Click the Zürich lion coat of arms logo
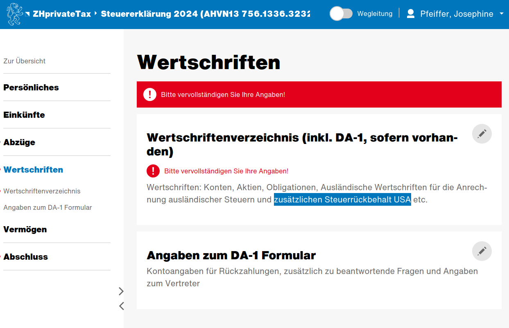509x328 pixels. [x=15, y=14]
